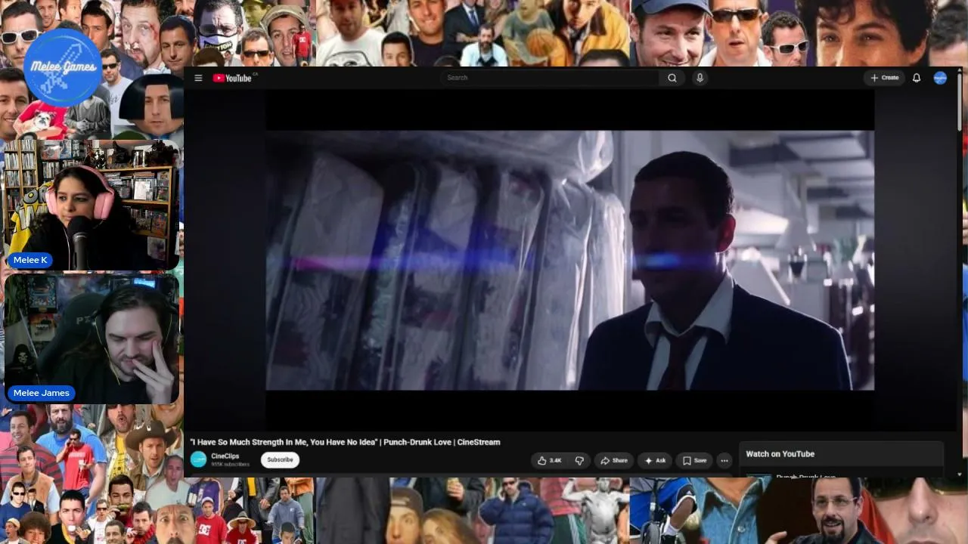Click the "Melee James" name label
Screen dimensions: 968x544
point(42,393)
